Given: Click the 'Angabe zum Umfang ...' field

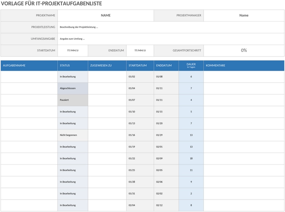Looking at the screenshot, I should point(171,39).
